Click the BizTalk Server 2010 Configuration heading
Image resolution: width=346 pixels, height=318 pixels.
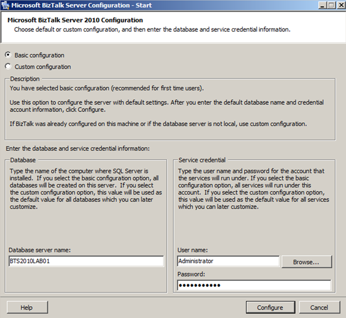pyautogui.click(x=75, y=20)
